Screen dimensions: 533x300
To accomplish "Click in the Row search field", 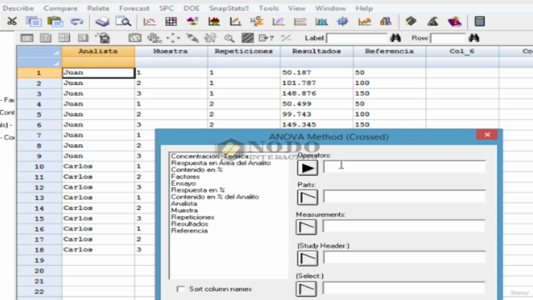I will [448, 38].
